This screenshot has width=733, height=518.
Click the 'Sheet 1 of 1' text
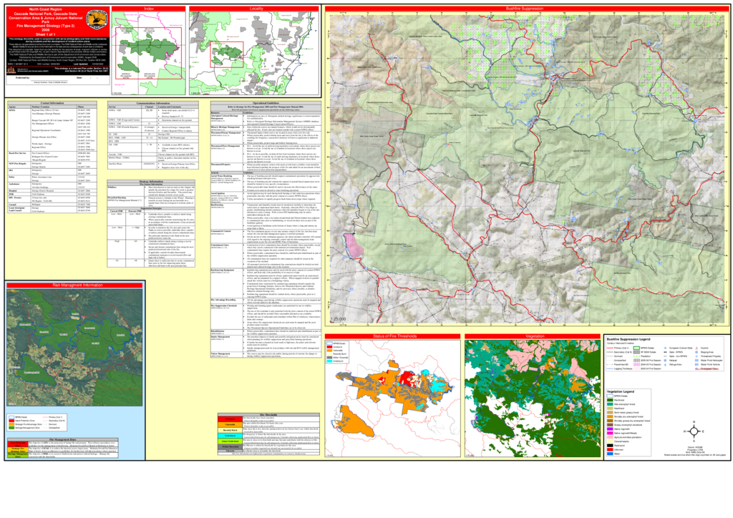pos(46,34)
